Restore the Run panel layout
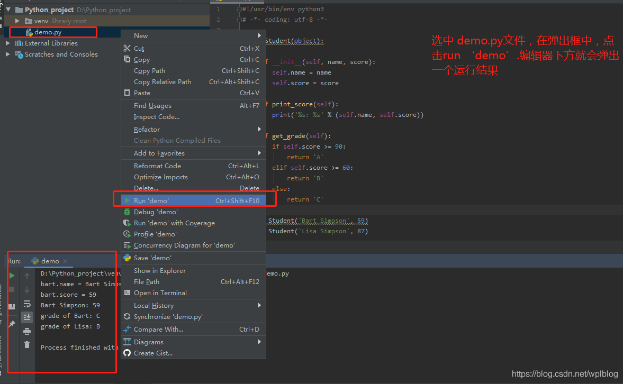 pyautogui.click(x=12, y=306)
